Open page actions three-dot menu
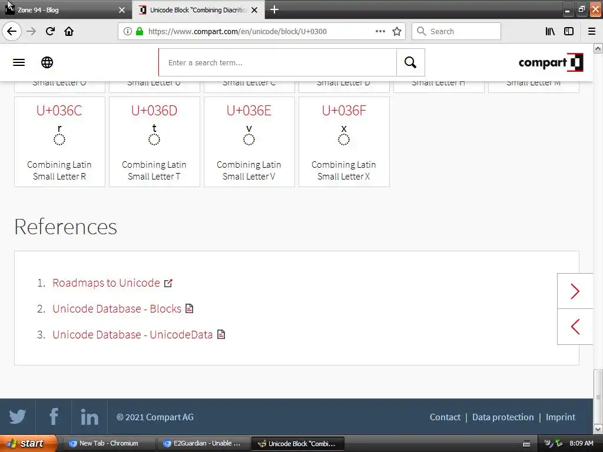Viewport: 603px width, 452px height. point(380,31)
